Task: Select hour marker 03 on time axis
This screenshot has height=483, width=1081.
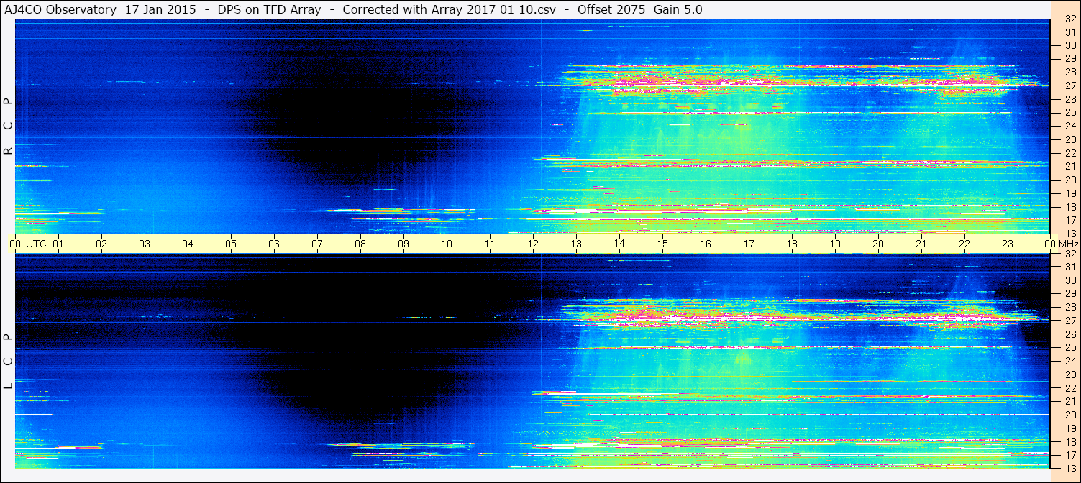Action: (145, 244)
